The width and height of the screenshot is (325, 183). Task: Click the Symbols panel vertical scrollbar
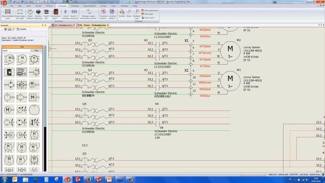tap(45, 108)
